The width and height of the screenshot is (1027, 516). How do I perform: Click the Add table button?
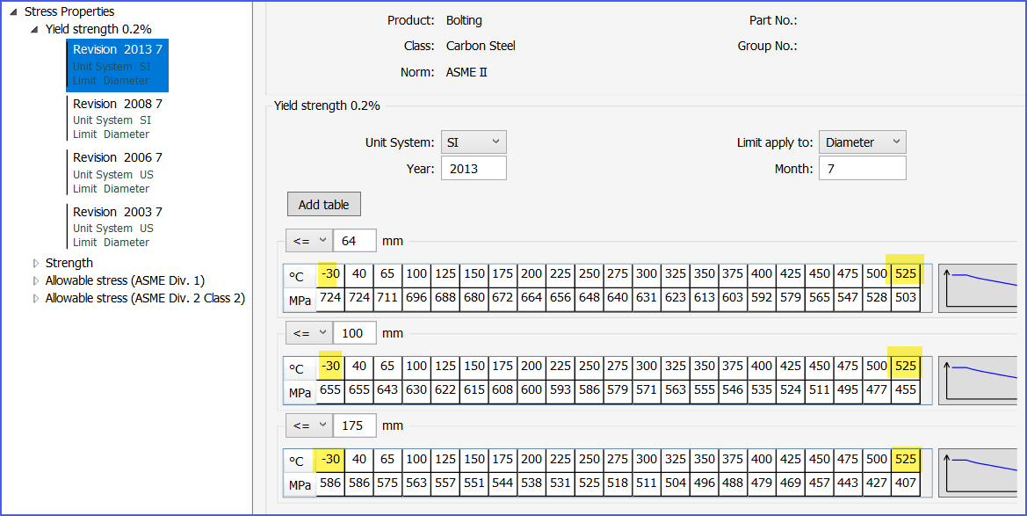[x=323, y=205]
